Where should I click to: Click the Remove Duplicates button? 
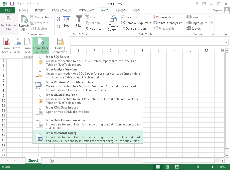tap(136, 23)
